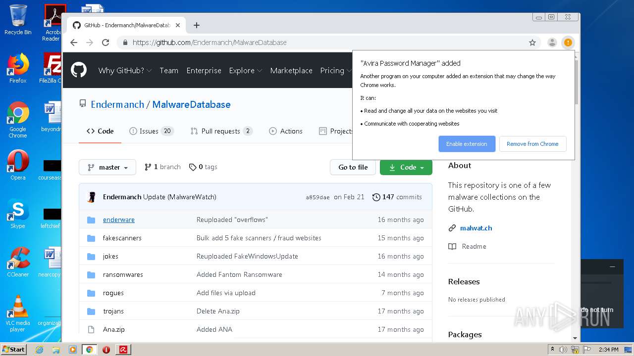The width and height of the screenshot is (634, 356).
Task: Click the padlock site info icon
Action: (125, 43)
